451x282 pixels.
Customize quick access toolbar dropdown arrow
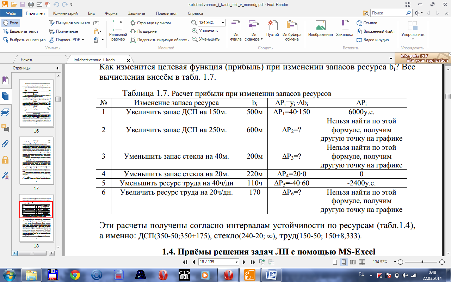(x=72, y=5)
